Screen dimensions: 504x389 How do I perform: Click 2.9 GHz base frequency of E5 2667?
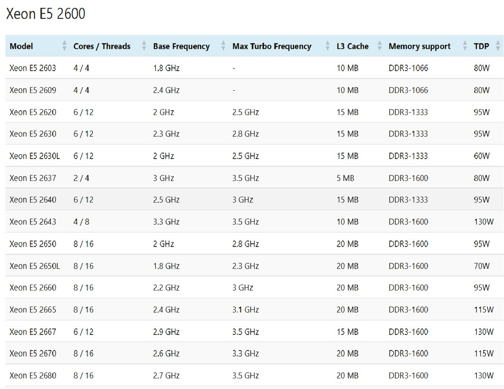(166, 331)
